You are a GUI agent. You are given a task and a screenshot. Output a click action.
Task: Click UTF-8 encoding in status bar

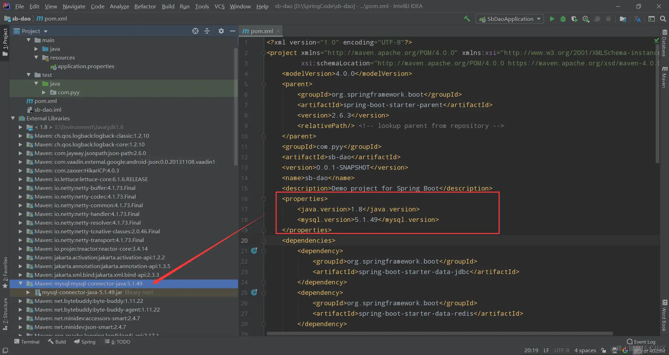click(562, 350)
